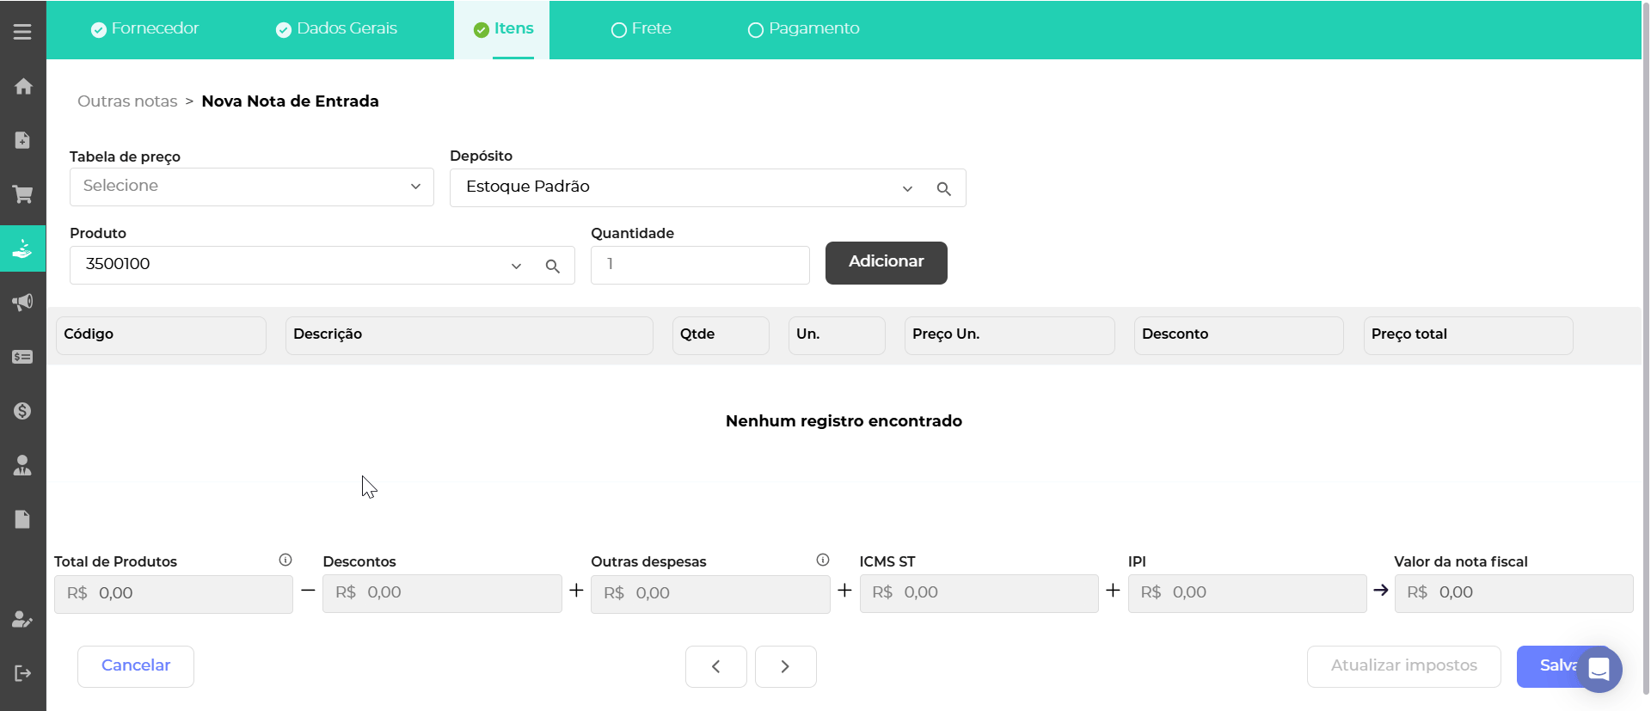Go to the Pagamento tab
1651x711 pixels.
(804, 29)
